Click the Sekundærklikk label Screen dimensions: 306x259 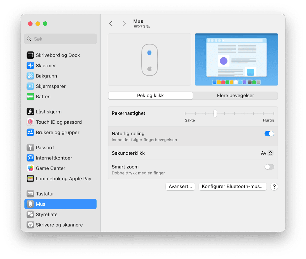click(x=128, y=153)
